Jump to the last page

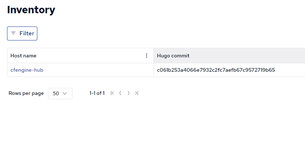[136, 93]
